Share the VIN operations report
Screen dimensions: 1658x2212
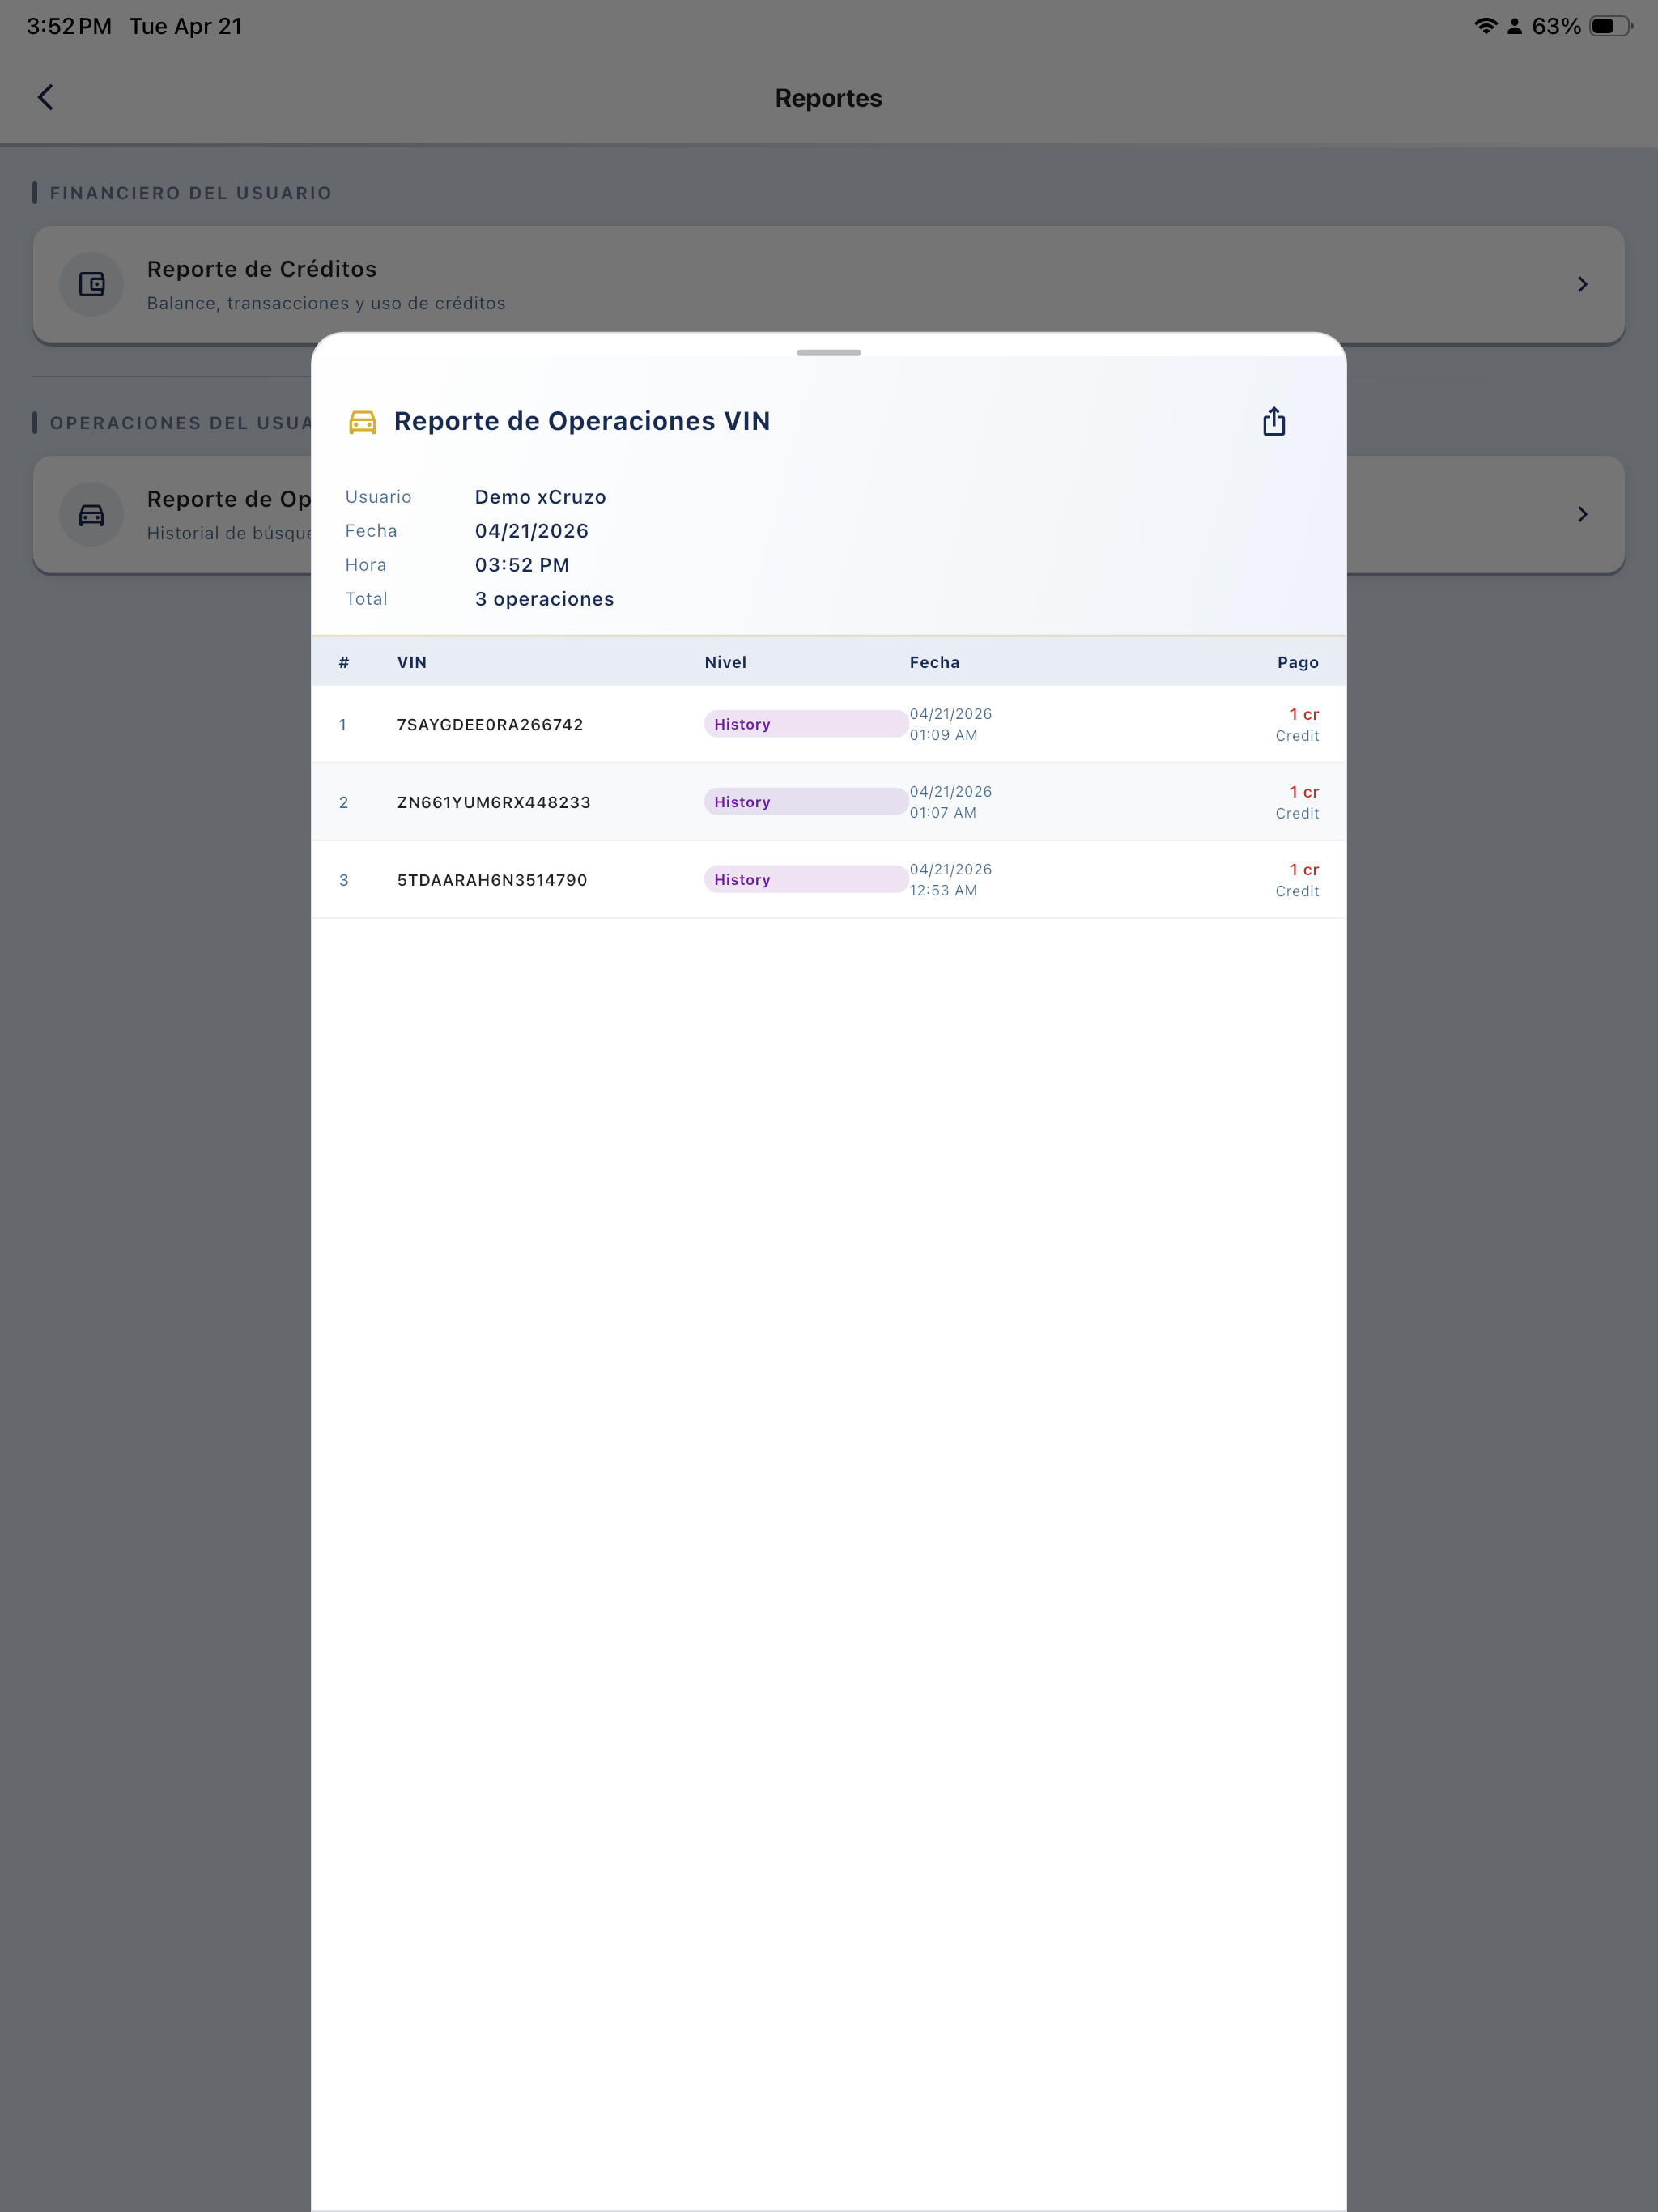pyautogui.click(x=1273, y=421)
